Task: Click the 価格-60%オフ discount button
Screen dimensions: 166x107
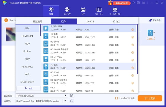Action: 122,3
